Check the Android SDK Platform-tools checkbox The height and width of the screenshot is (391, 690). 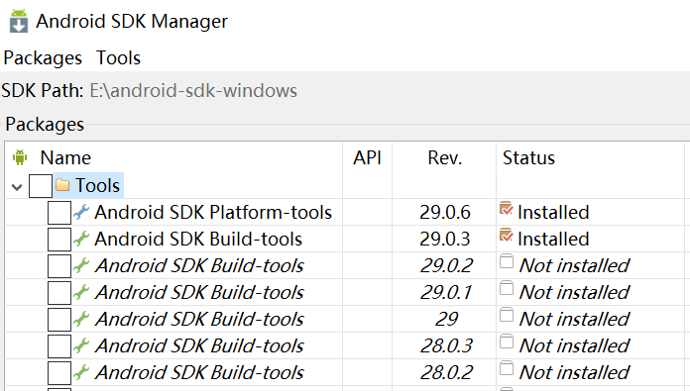[59, 213]
